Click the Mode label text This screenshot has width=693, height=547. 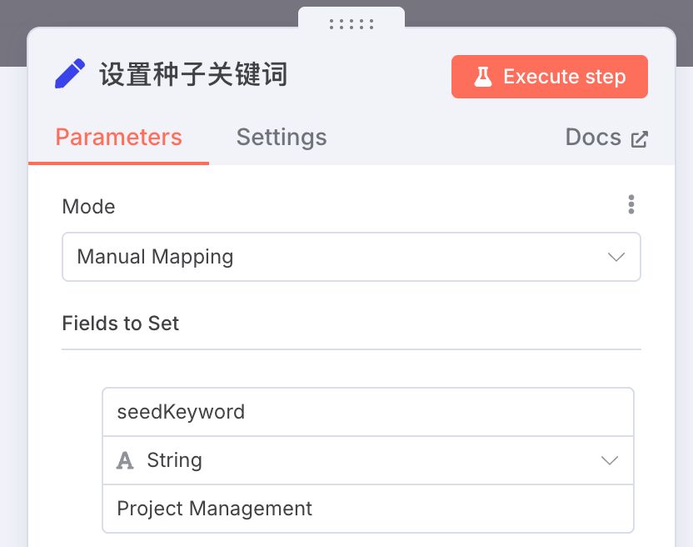[x=88, y=206]
